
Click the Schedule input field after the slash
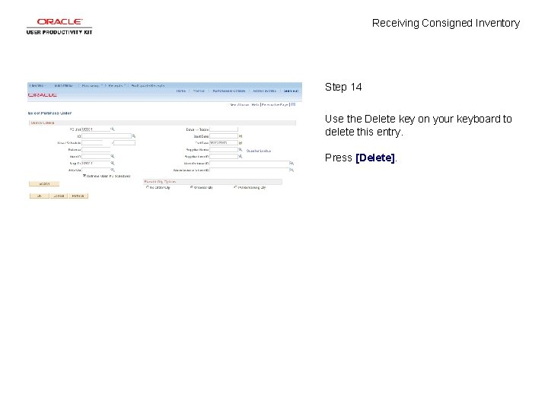tap(124, 143)
